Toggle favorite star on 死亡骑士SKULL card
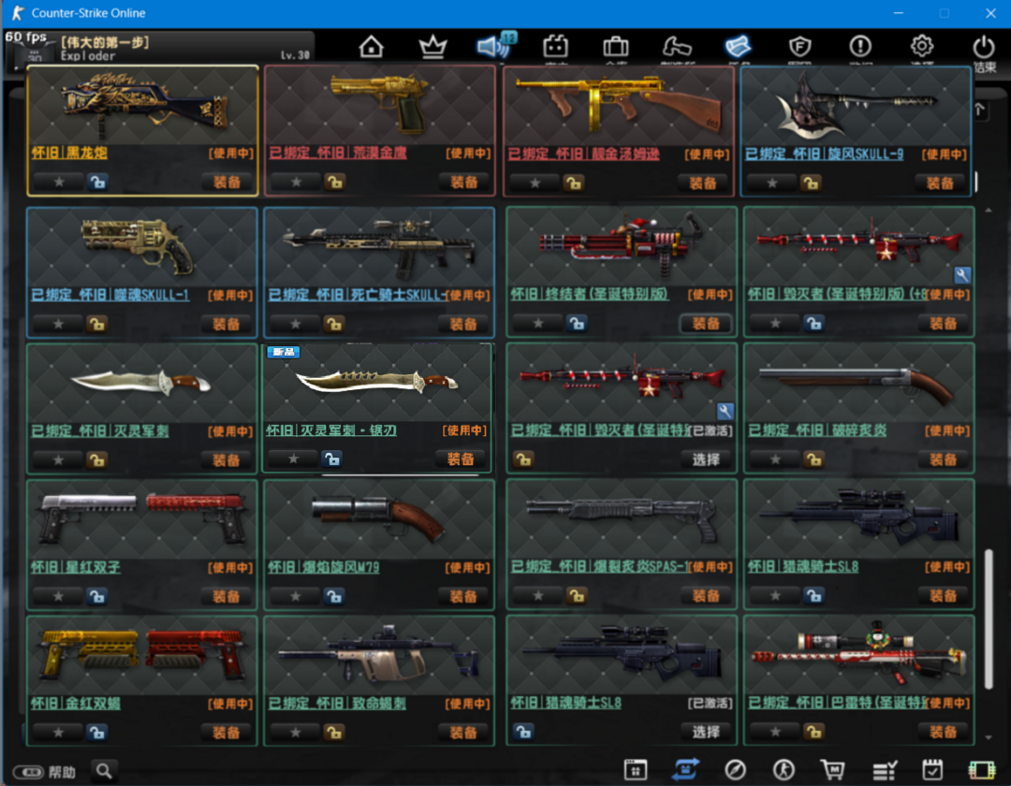Screen dimensions: 1011x786 295,324
